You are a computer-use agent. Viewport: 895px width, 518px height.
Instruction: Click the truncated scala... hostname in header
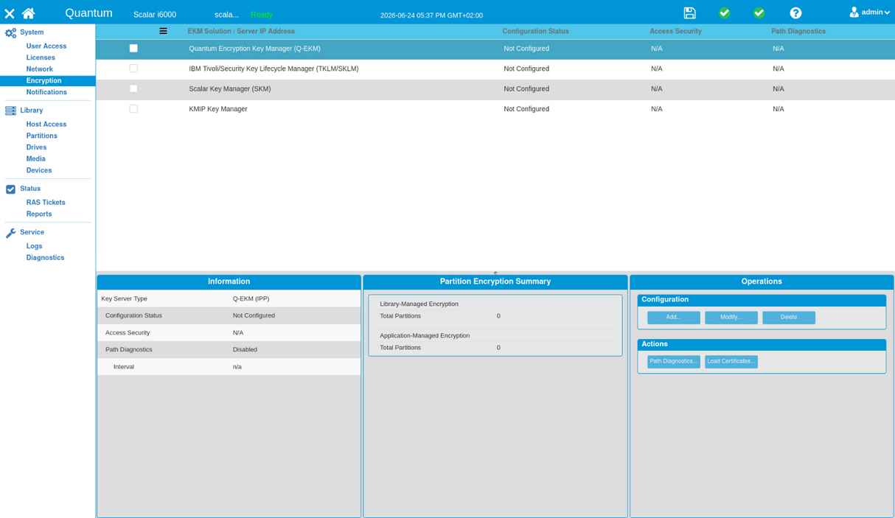pos(227,15)
